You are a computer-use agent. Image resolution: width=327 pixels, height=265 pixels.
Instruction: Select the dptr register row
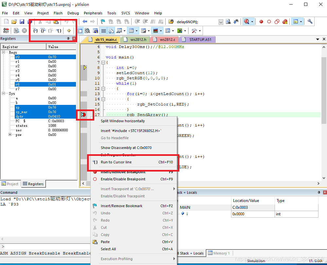(45, 116)
